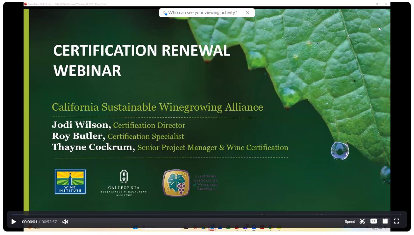Close the PowerPoint slideshow window
414x235 pixels.
click(x=386, y=4)
